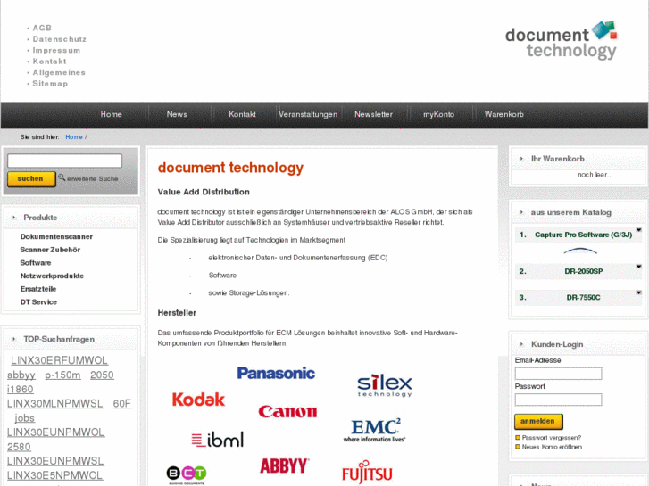649x486 pixels.
Task: Click the Canon manufacturer logo
Action: pos(287,411)
